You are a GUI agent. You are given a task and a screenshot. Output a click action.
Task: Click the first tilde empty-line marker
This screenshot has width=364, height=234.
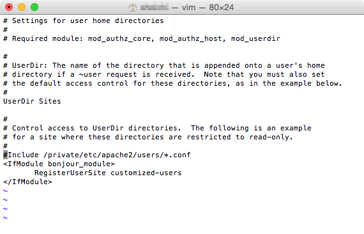pos(5,191)
